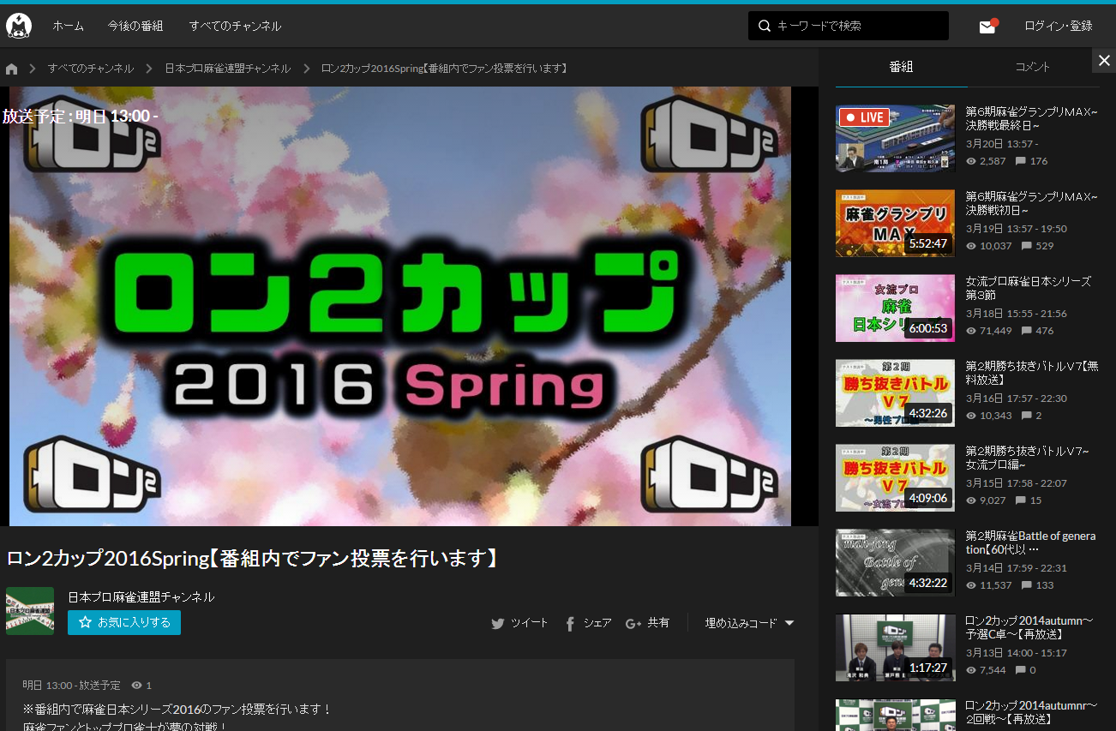
Task: Open thumbnail of 勝ち抜きバトルV7 4:32:26
Action: pos(895,392)
